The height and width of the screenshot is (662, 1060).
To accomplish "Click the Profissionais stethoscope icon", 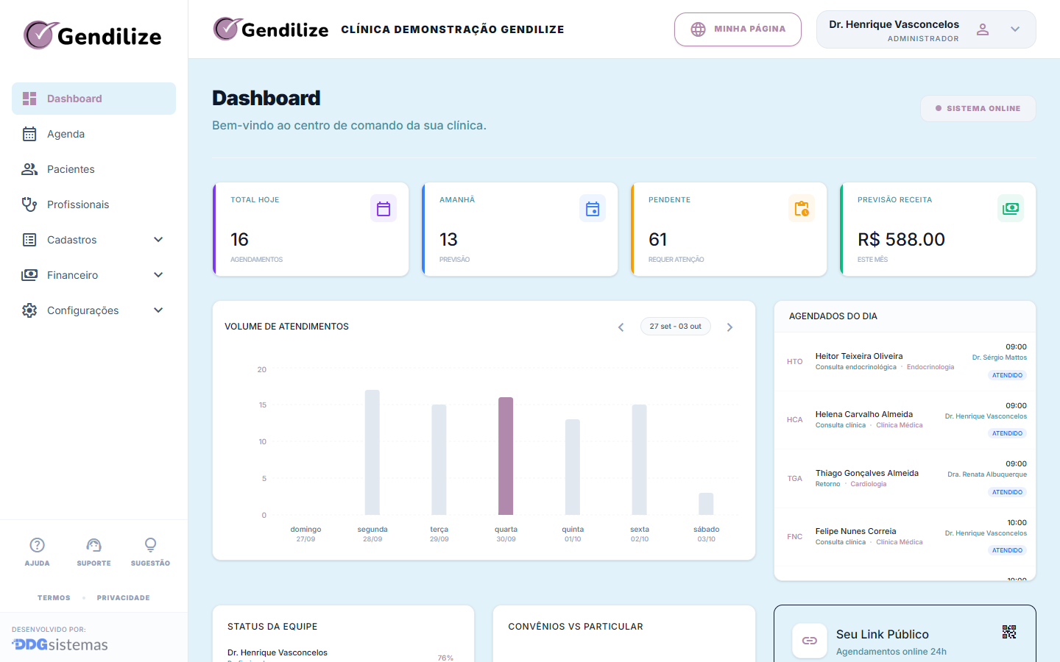I will click(29, 204).
